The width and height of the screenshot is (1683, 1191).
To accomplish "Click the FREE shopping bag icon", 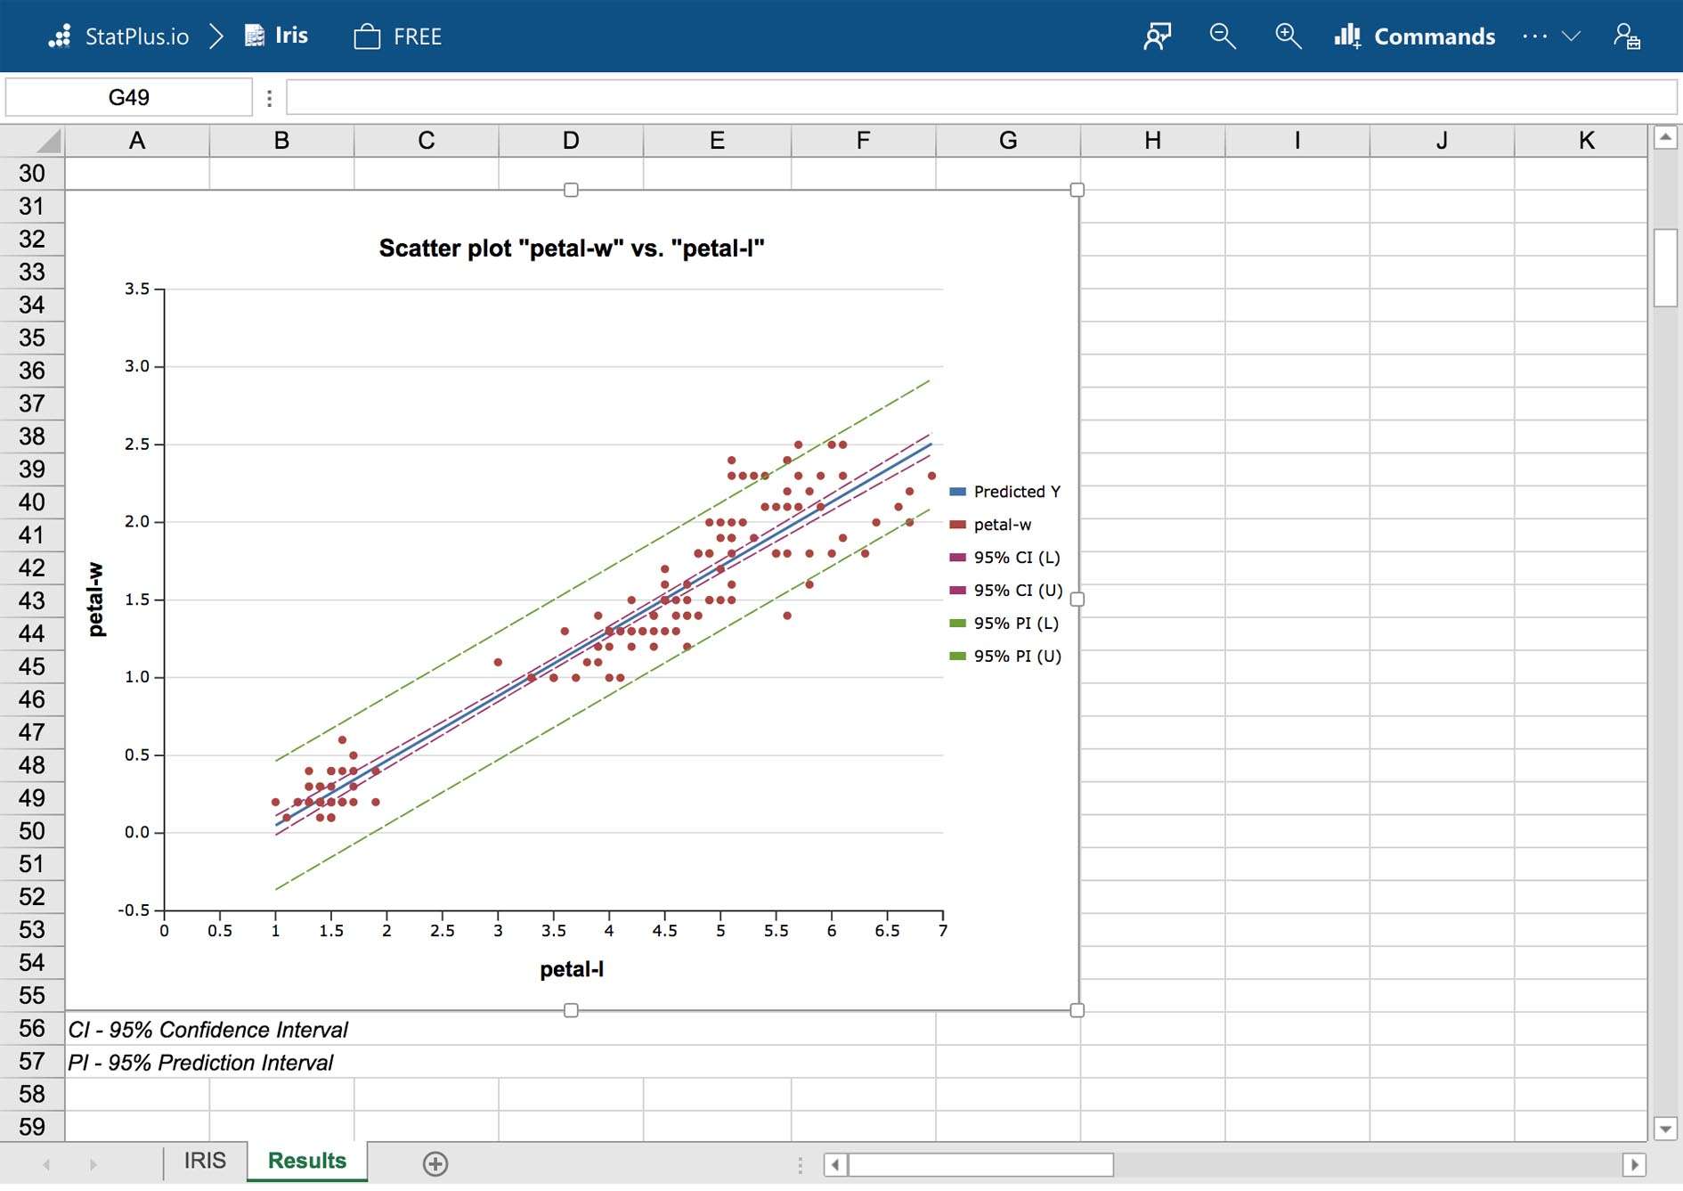I will tap(367, 37).
